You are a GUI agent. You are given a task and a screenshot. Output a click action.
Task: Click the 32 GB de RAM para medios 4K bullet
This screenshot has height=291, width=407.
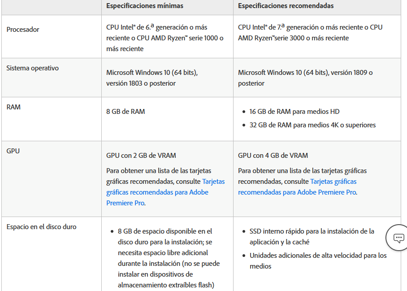(312, 125)
